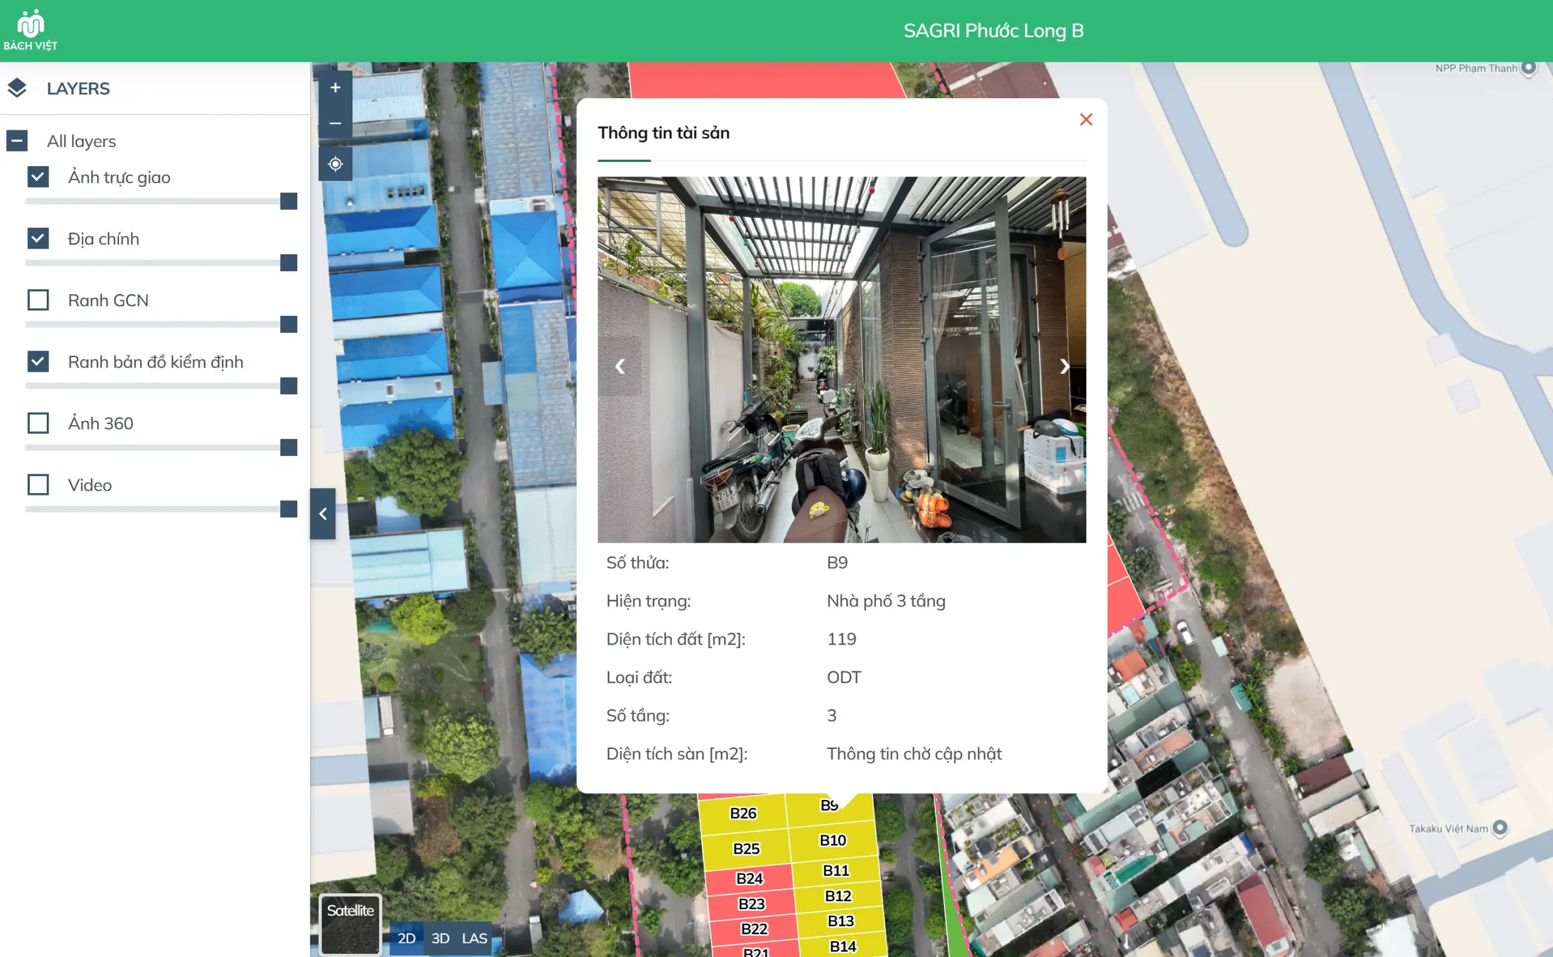Click the locate-me crosshair button
The width and height of the screenshot is (1553, 957).
pos(335,164)
